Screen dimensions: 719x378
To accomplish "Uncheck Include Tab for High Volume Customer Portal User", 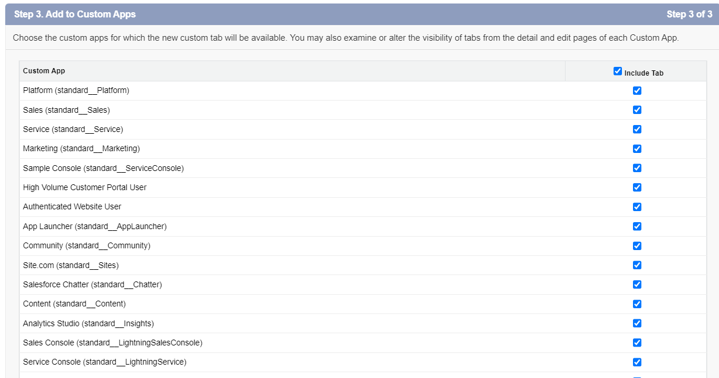I will tap(637, 187).
